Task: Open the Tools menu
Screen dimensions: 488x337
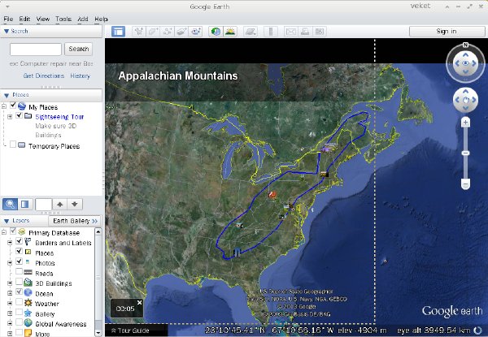Action: coord(63,19)
